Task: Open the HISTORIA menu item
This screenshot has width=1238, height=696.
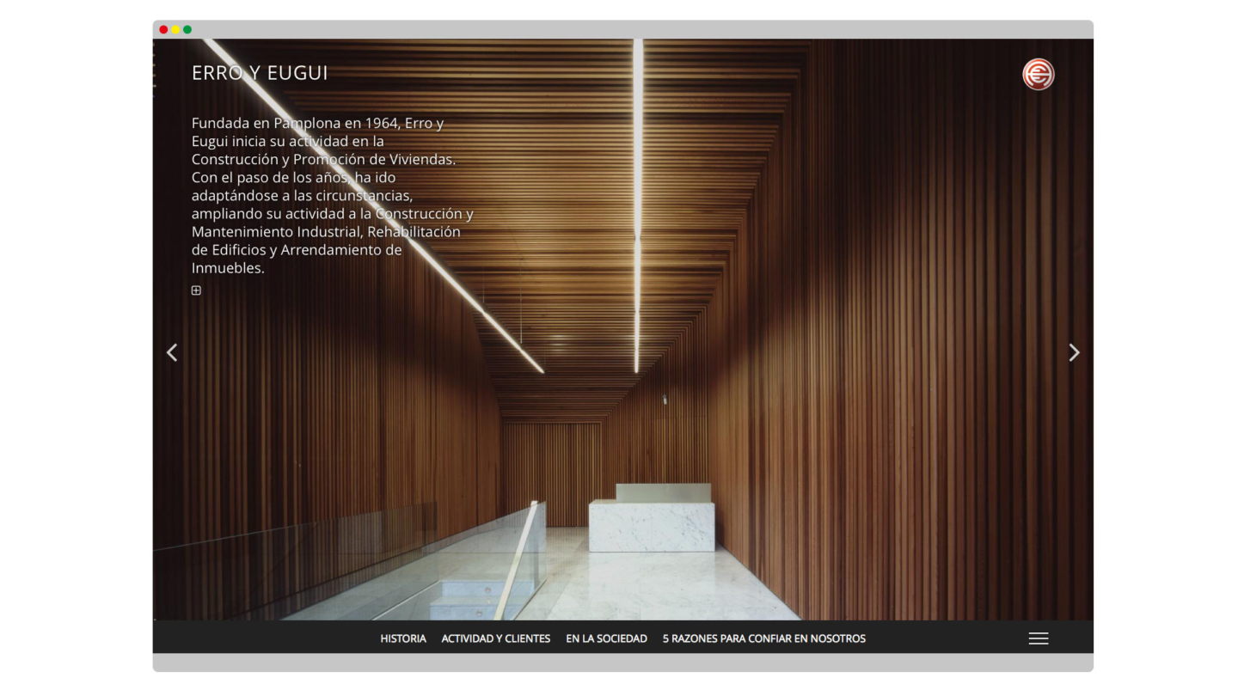Action: (x=403, y=638)
